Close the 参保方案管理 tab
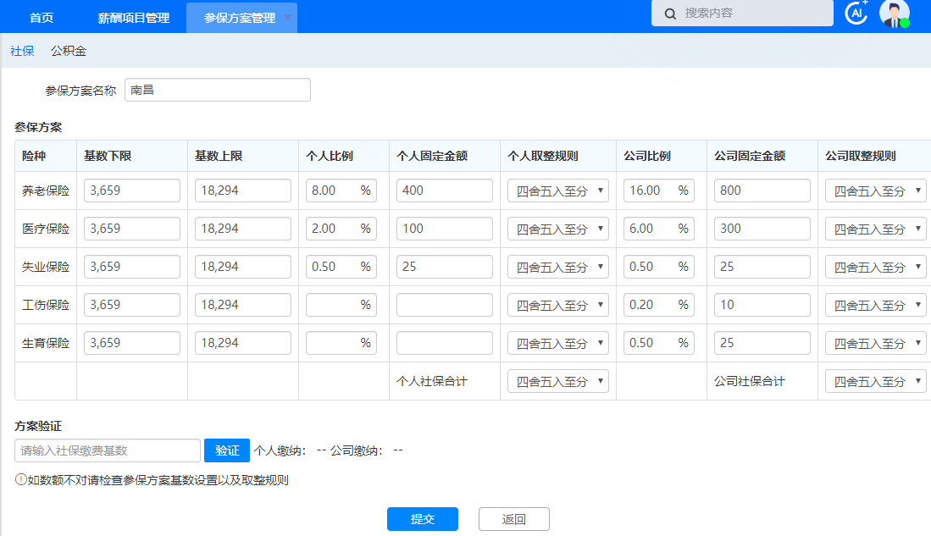 pyautogui.click(x=287, y=18)
